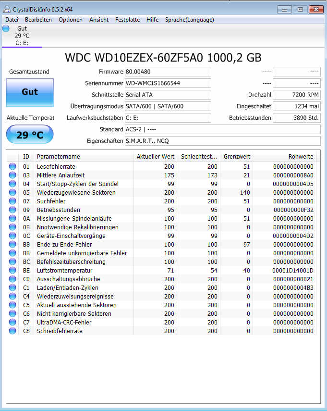Click the Standard field ACS-2
The image size is (327, 411).
click(222, 129)
